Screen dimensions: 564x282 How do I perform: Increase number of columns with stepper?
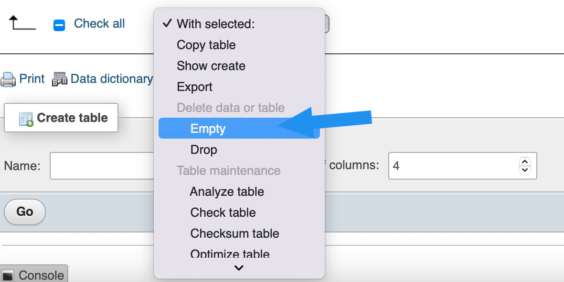tap(525, 162)
